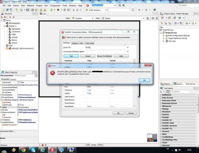Viewport: 199px width, 153px height.
Task: Open the Object Inspector component dropdown
Action: pos(36,76)
